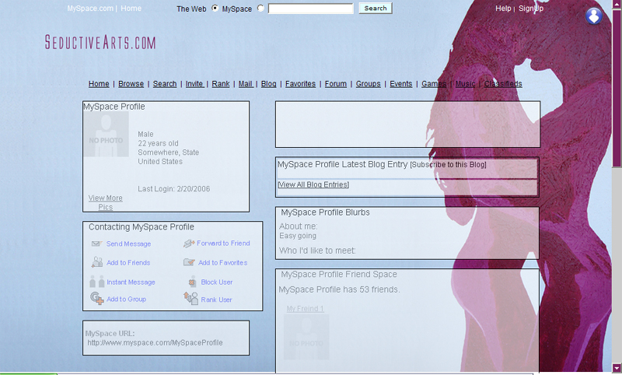The image size is (622, 375).
Task: Click the Add to Friends people icon
Action: point(96,262)
